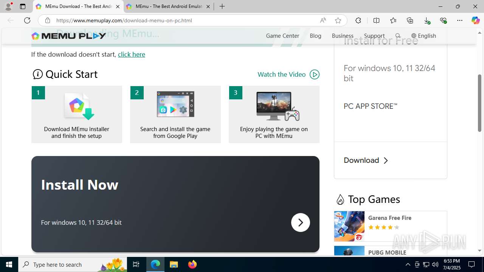Open the Support menu item
The height and width of the screenshot is (272, 484).
point(374,36)
